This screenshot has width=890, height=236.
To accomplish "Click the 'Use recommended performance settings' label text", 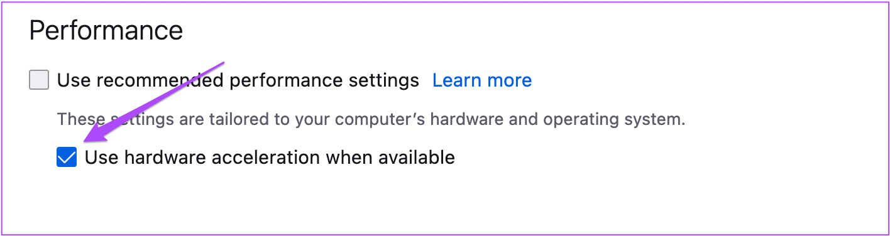I will [238, 80].
